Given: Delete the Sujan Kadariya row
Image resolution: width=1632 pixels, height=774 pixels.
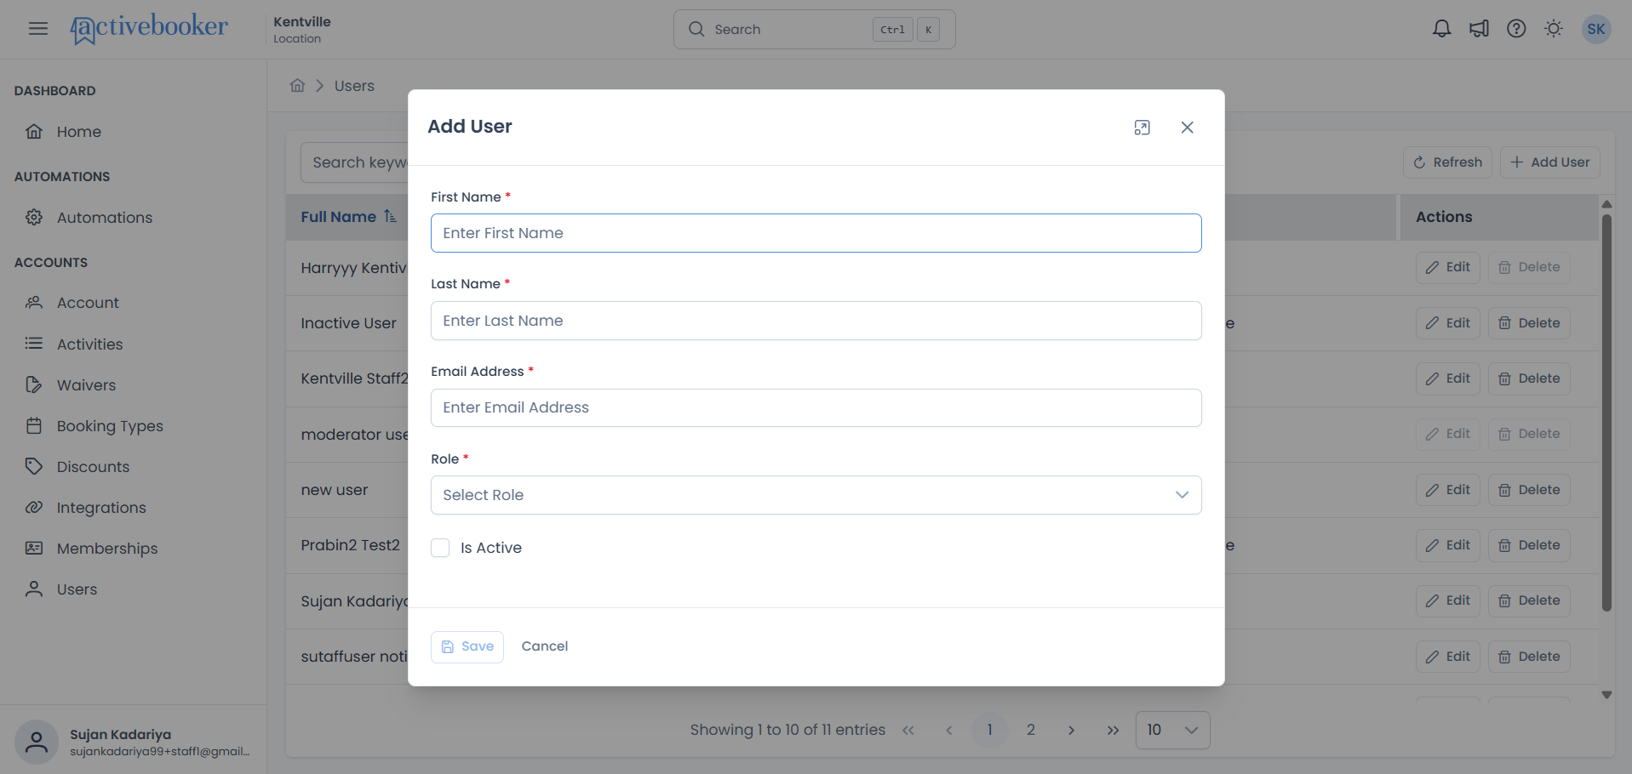Looking at the screenshot, I should (x=1529, y=600).
